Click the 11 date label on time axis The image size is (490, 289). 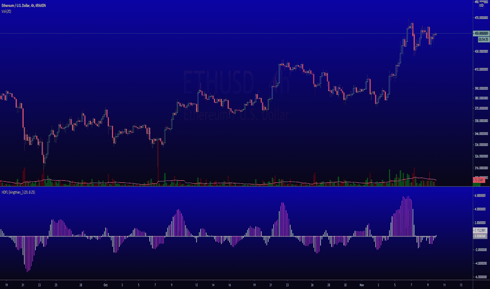444,285
